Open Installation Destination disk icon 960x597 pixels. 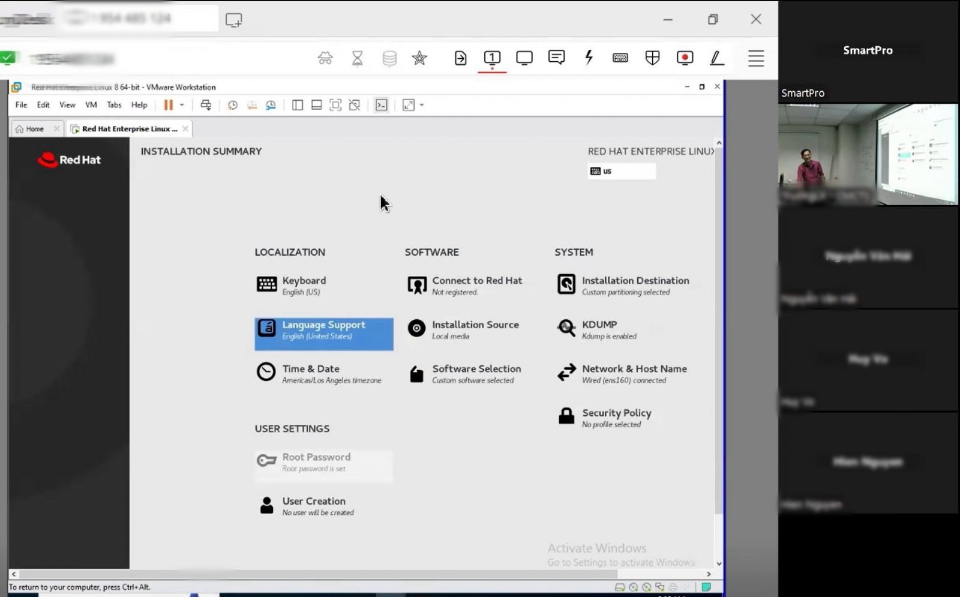(566, 284)
